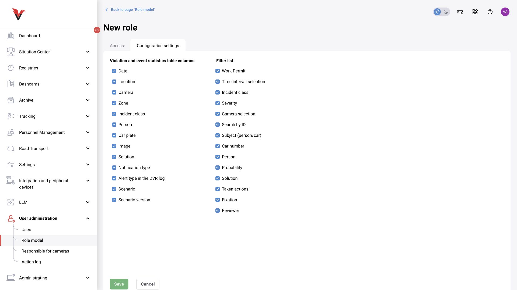Uncheck the Work Permit filter checkbox
This screenshot has height=290, width=517.
pos(218,71)
